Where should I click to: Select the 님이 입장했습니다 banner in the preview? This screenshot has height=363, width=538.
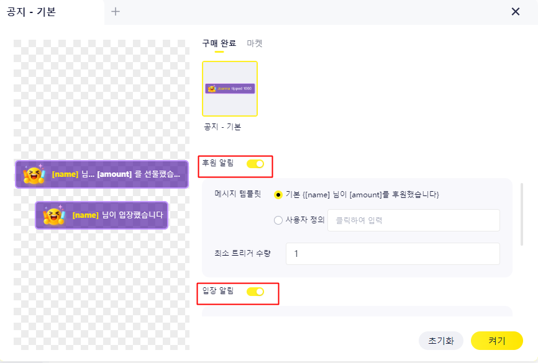102,215
